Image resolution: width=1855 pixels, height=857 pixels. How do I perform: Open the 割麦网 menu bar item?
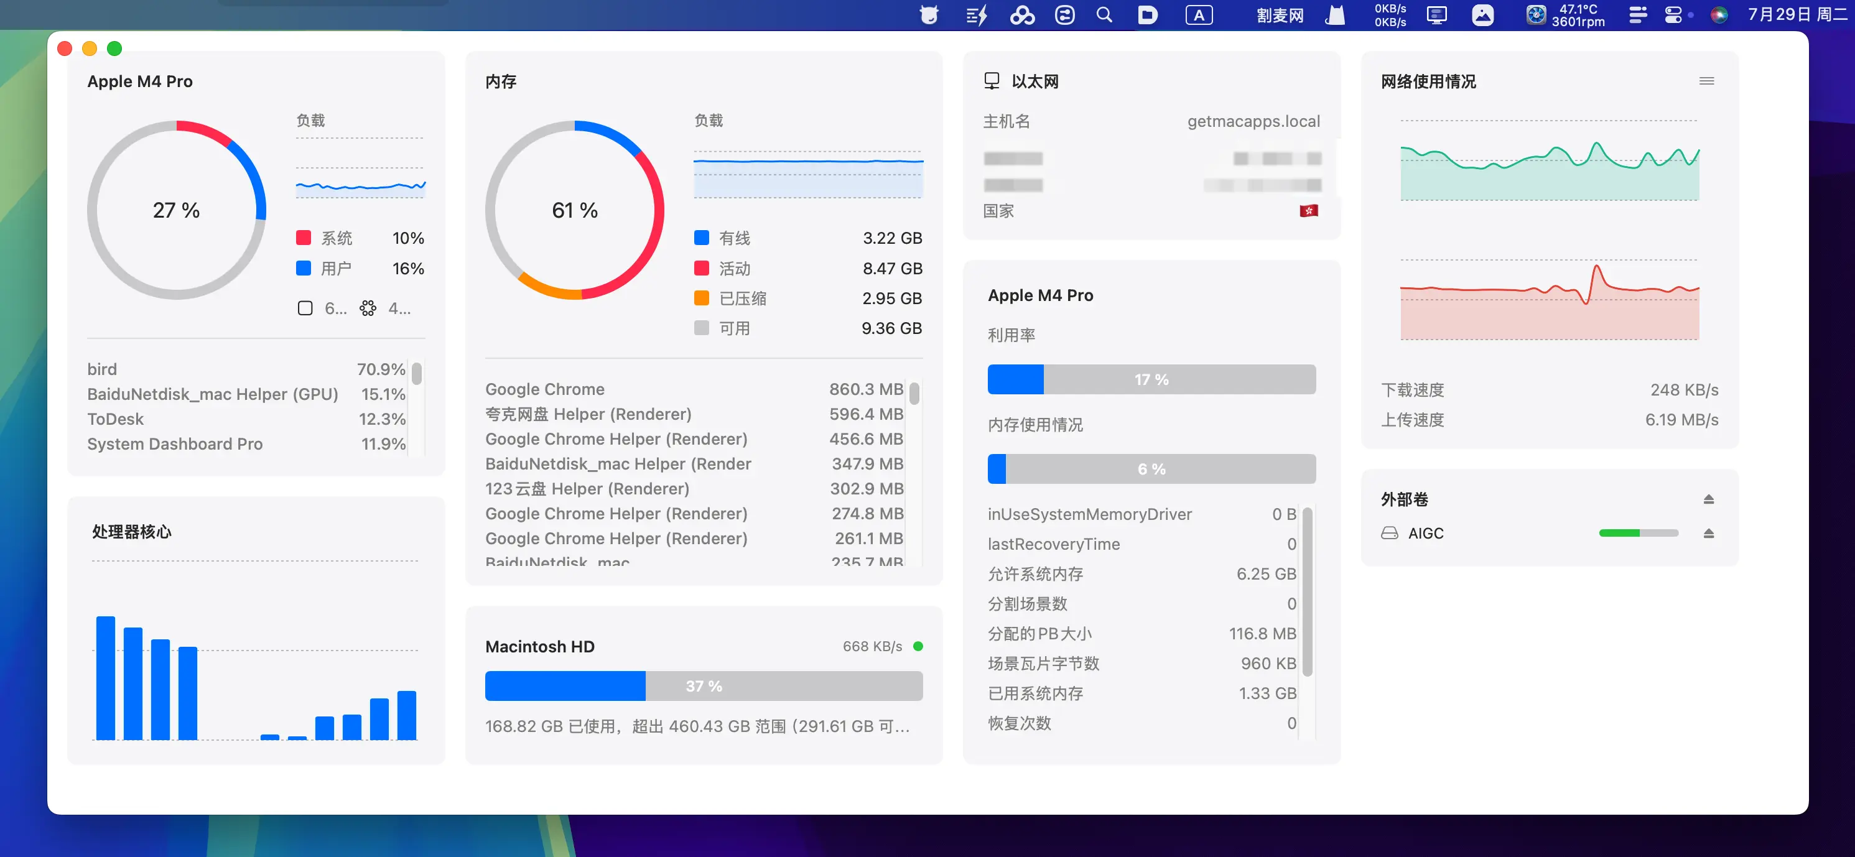click(x=1280, y=15)
